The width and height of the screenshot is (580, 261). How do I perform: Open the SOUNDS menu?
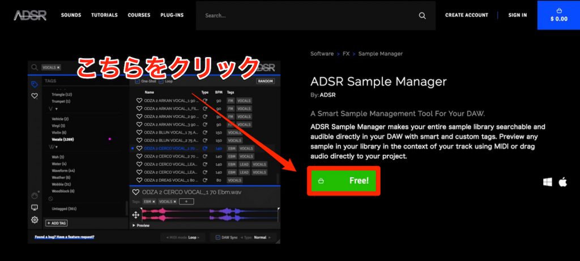coord(71,15)
